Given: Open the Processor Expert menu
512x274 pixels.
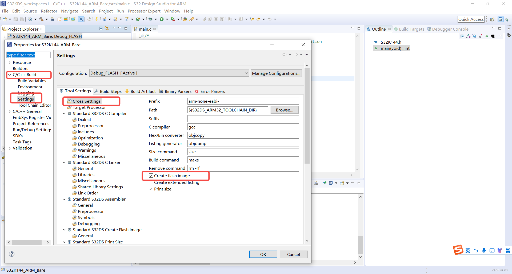Looking at the screenshot, I should 144,11.
